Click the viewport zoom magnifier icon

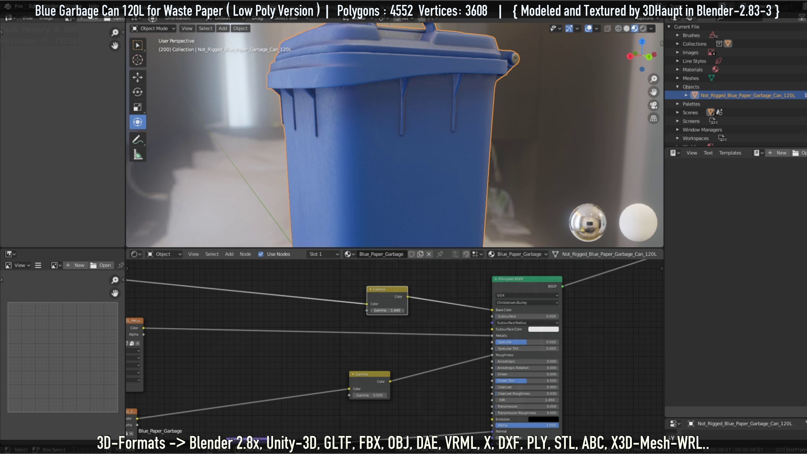(x=653, y=79)
